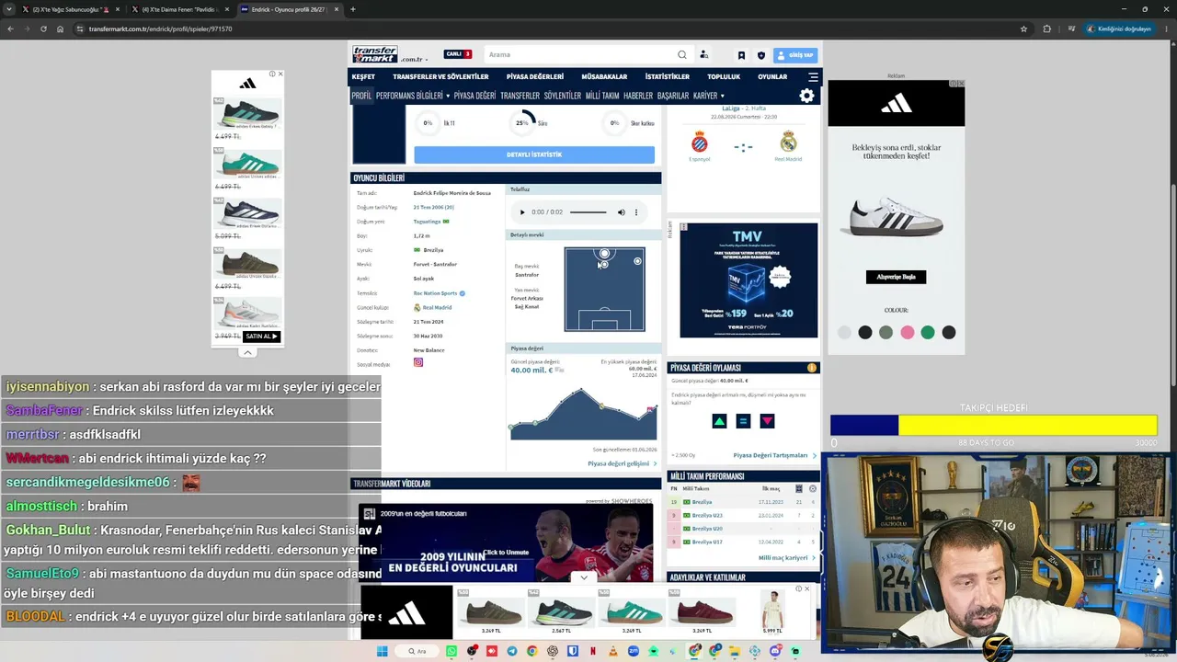Select the green colour swatch
This screenshot has height=662, width=1177.
(928, 332)
